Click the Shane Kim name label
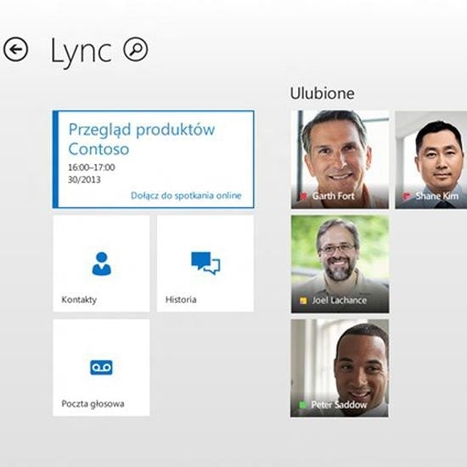 tap(437, 196)
